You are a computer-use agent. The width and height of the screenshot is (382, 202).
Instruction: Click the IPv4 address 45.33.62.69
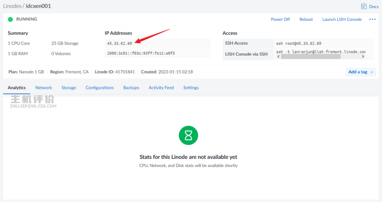point(119,44)
